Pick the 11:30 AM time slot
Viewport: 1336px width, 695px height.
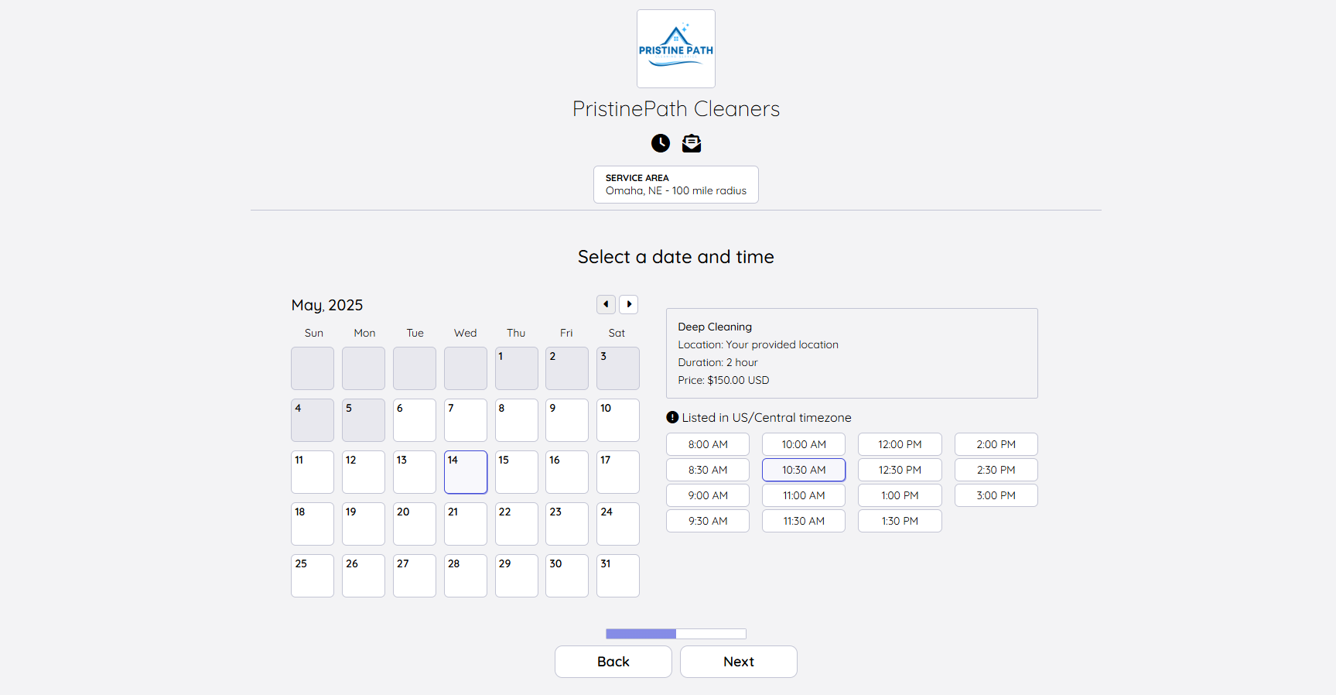[x=804, y=521]
